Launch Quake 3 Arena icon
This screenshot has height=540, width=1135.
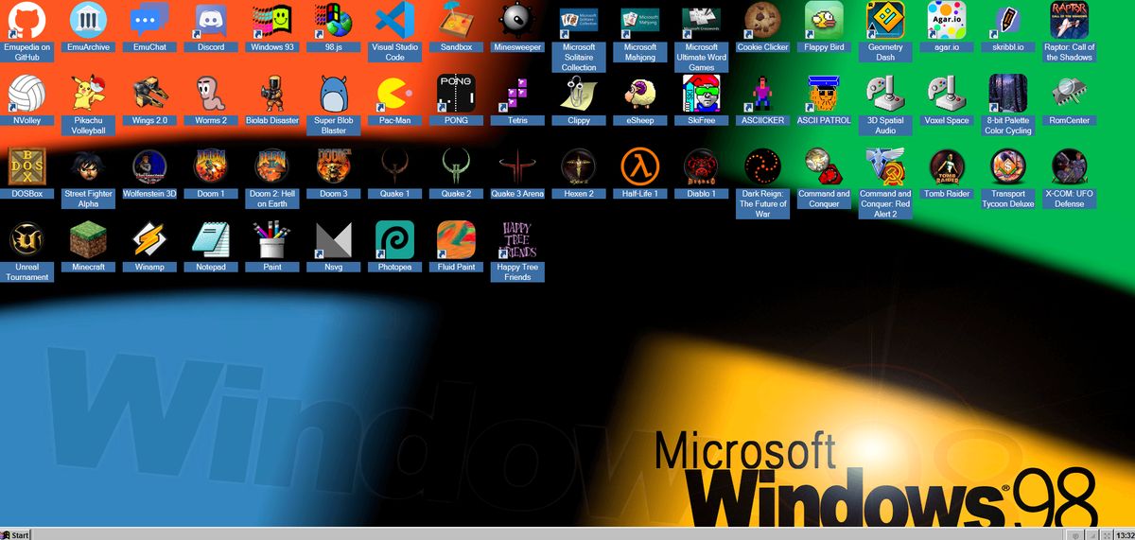click(517, 166)
